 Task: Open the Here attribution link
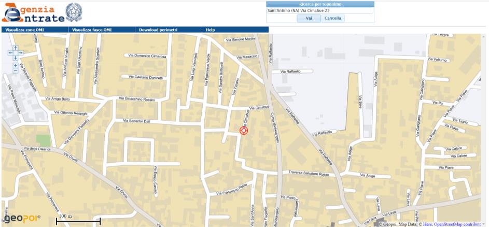coord(428,224)
